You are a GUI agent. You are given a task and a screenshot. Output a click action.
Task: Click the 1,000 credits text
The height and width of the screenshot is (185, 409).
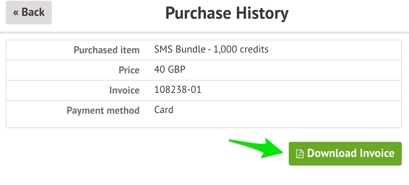241,49
